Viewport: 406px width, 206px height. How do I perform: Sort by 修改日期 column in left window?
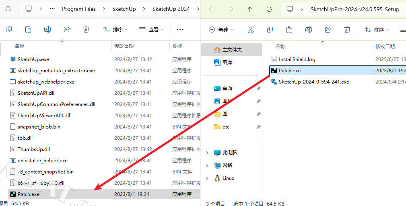pos(124,46)
